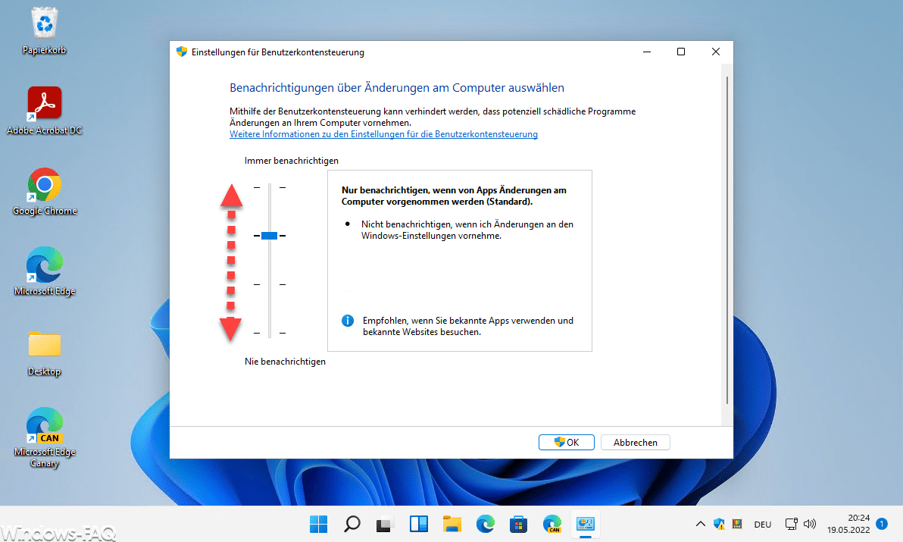Click the bold 'Nur benachrichtigen' description text
This screenshot has width=903, height=542.
coord(454,196)
